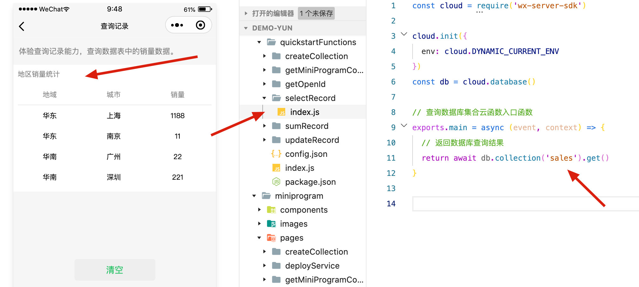Click the 1188 sales value
The width and height of the screenshot is (639, 287).
pyautogui.click(x=178, y=116)
